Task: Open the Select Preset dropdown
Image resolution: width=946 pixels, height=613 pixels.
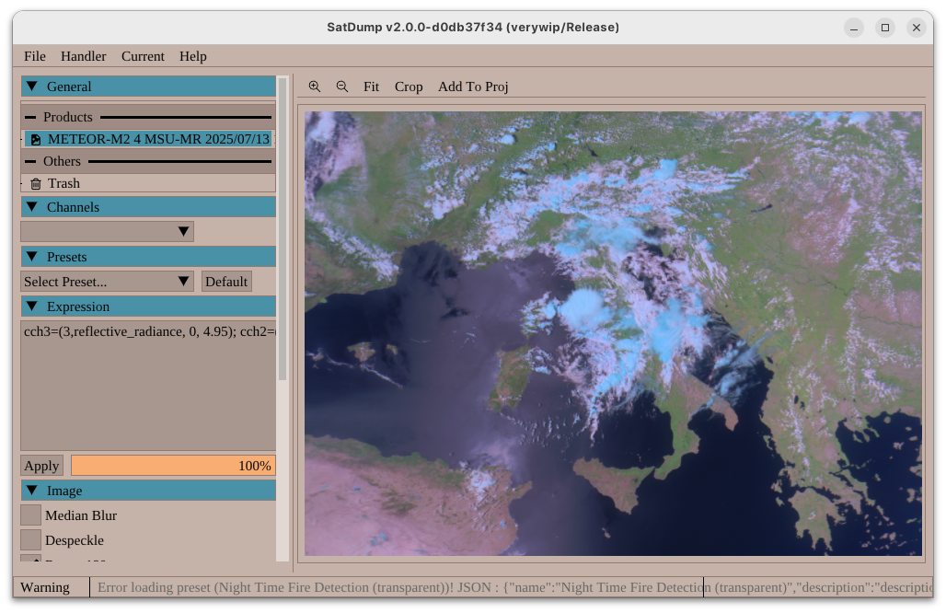Action: [x=107, y=282]
